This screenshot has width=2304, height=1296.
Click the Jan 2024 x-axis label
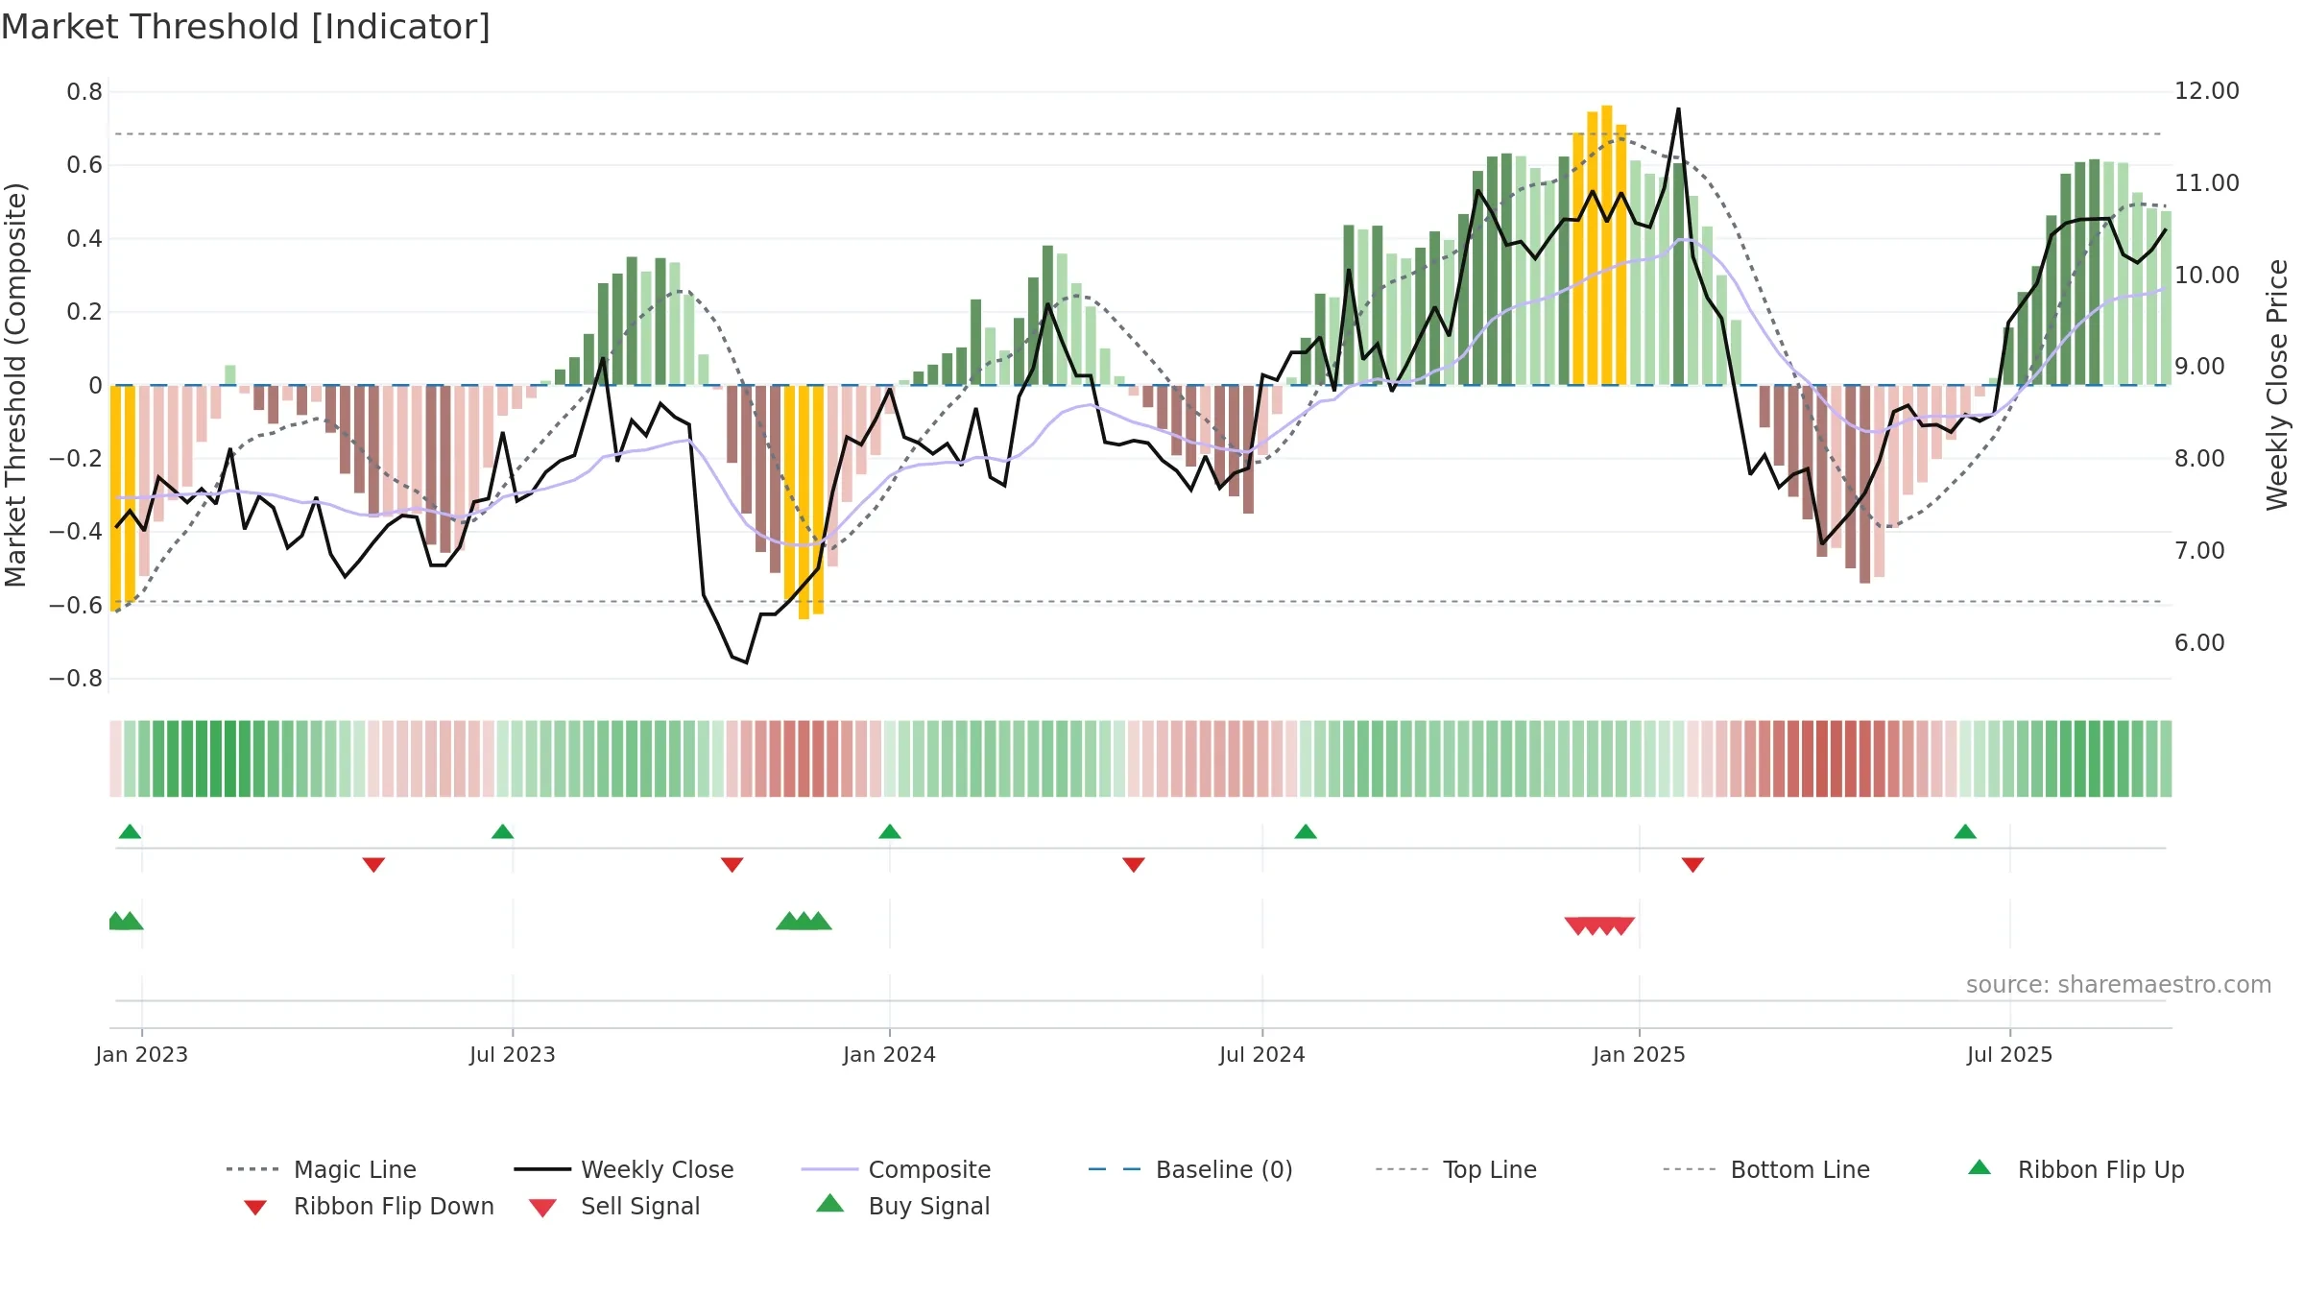point(890,1054)
